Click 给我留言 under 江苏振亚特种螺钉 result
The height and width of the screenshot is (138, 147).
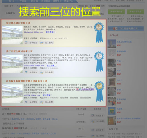[31, 102]
